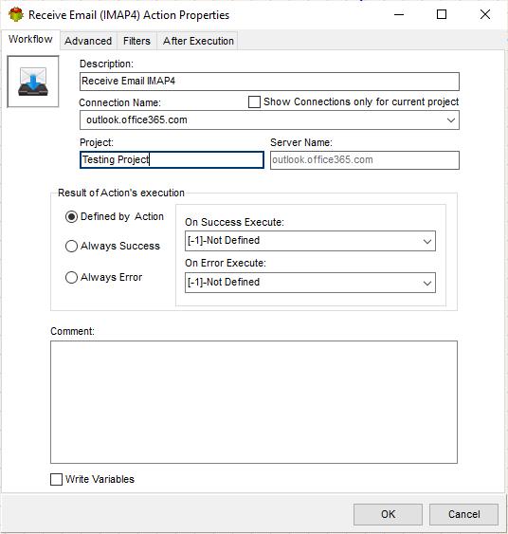The height and width of the screenshot is (534, 508).
Task: Minimize the Action Properties window
Action: pos(399,14)
